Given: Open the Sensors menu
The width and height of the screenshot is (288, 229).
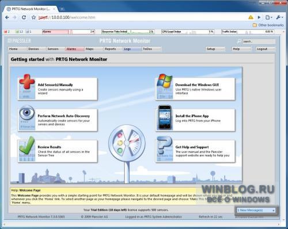Looking at the screenshot, I should click(x=56, y=49).
